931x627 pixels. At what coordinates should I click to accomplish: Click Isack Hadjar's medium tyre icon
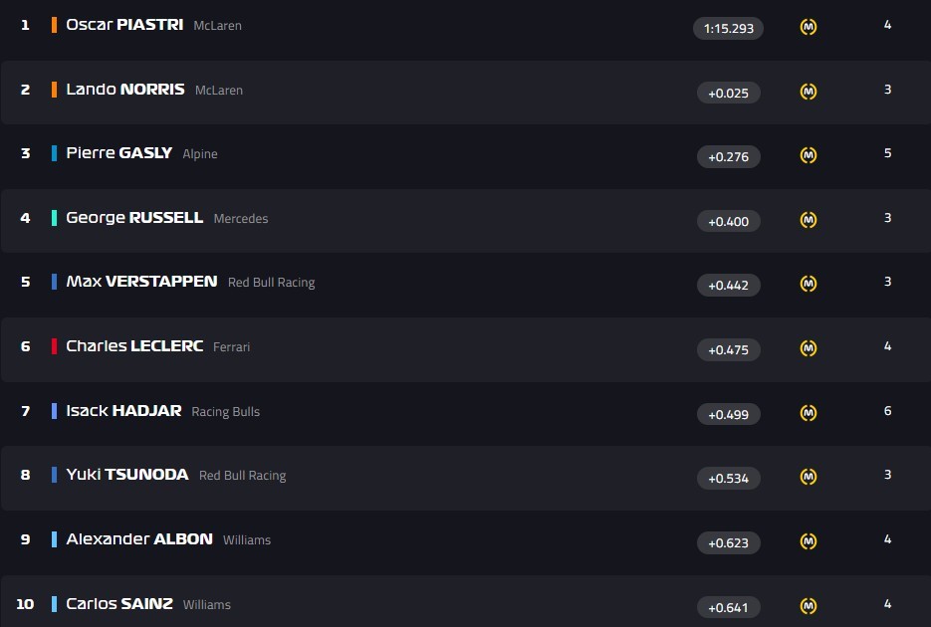click(809, 413)
